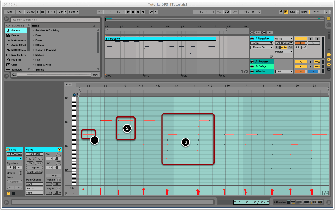Enable the clip Loop switch

tap(53, 175)
